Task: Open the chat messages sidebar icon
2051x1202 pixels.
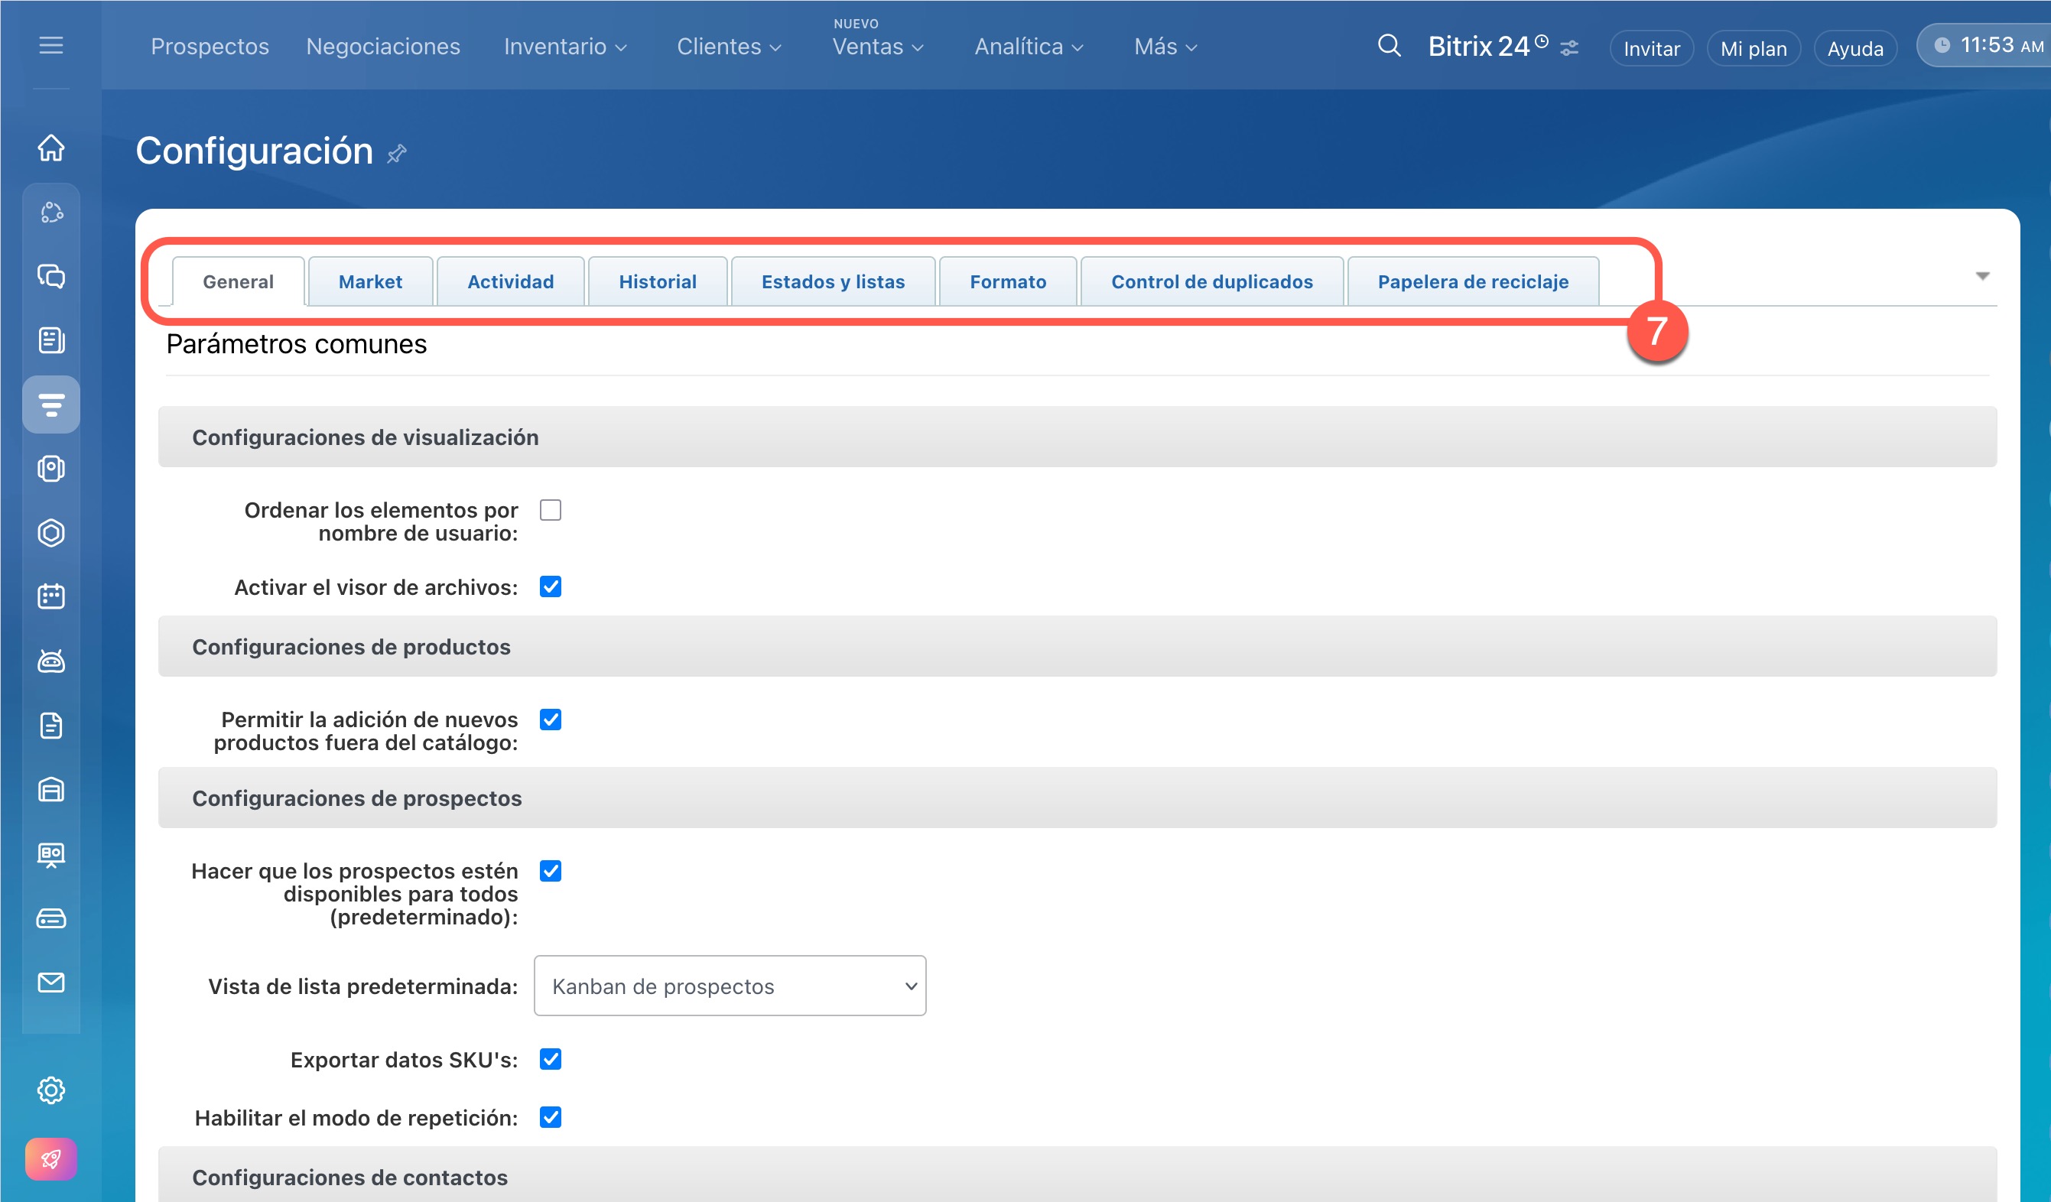Action: pos(51,277)
